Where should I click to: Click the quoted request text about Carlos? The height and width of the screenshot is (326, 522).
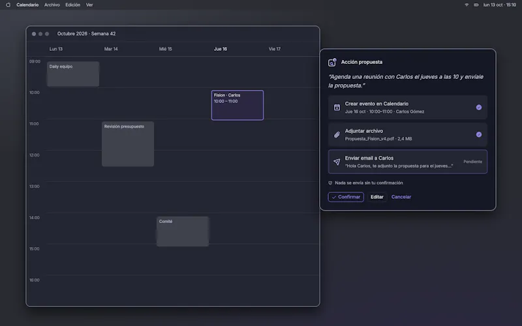(x=406, y=81)
